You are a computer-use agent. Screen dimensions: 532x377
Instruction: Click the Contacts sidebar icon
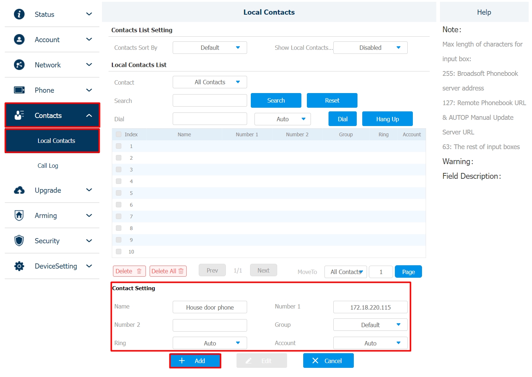coord(19,115)
